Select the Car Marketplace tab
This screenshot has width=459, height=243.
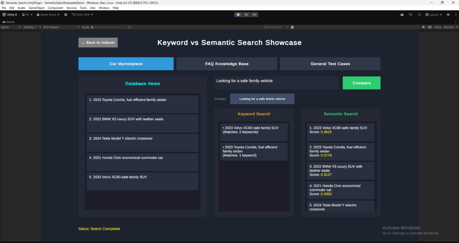point(126,64)
